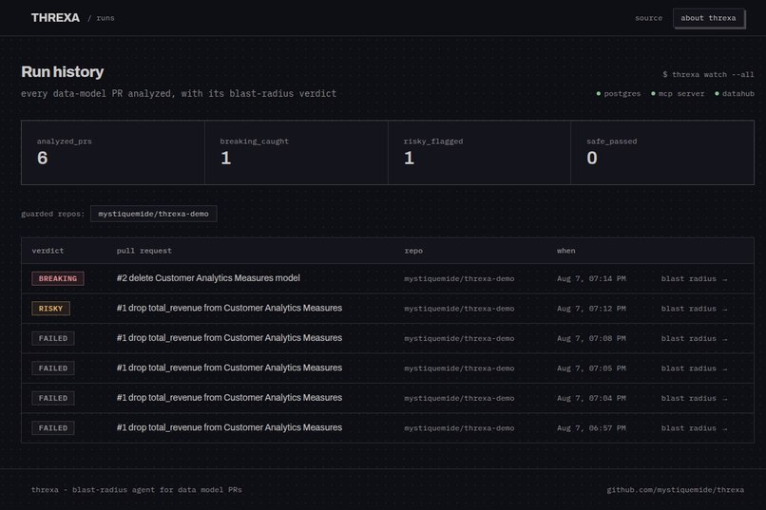Open blast radius for 07:04 PM run

tap(694, 398)
